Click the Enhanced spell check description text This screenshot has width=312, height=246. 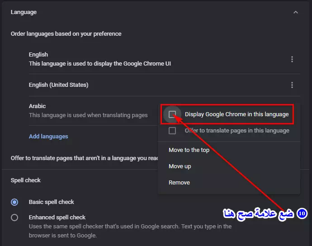[130, 231]
